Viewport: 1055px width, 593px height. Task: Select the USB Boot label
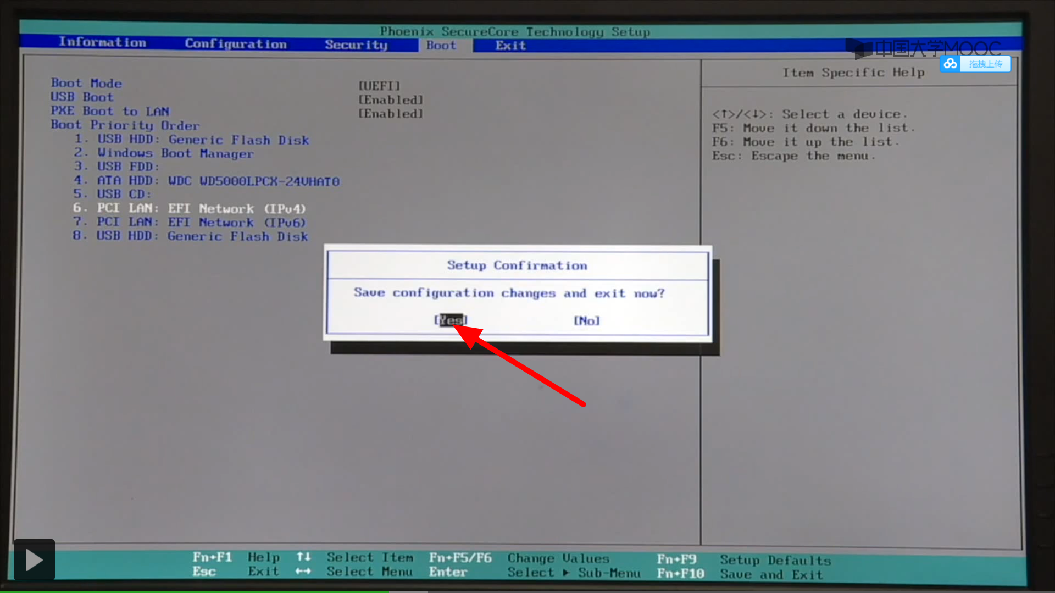tap(82, 97)
